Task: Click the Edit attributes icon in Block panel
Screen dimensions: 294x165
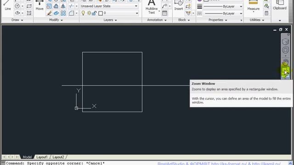Action: pos(188,13)
